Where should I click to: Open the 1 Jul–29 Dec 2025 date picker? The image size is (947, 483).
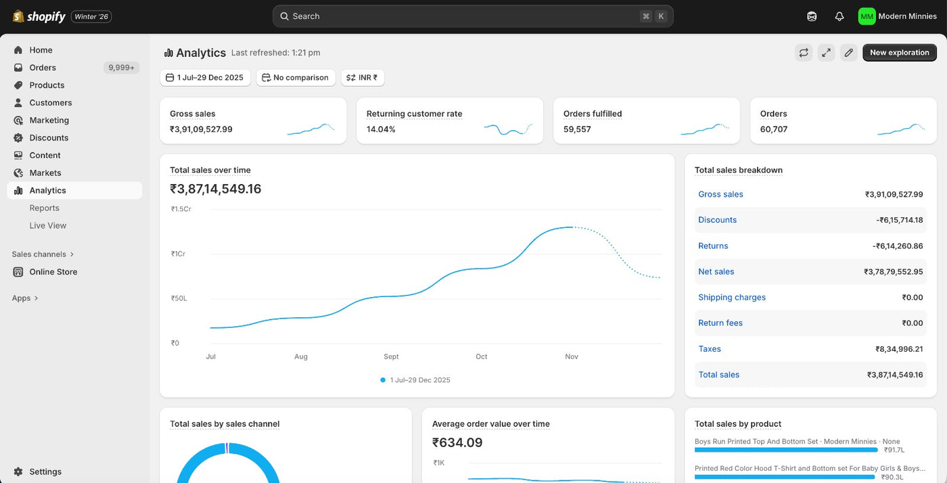tap(206, 78)
